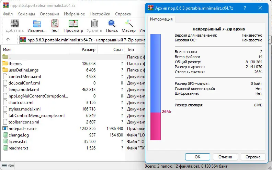Click the Test (Тест) toolbar icon
This screenshot has height=170, width=272.
(x=55, y=24)
